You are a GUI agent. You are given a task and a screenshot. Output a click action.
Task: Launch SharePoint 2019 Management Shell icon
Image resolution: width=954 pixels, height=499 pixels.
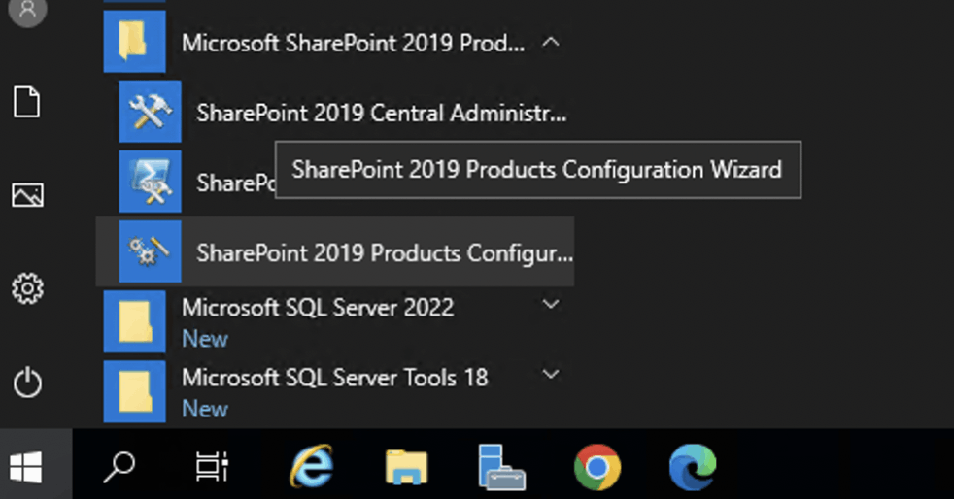coord(150,182)
